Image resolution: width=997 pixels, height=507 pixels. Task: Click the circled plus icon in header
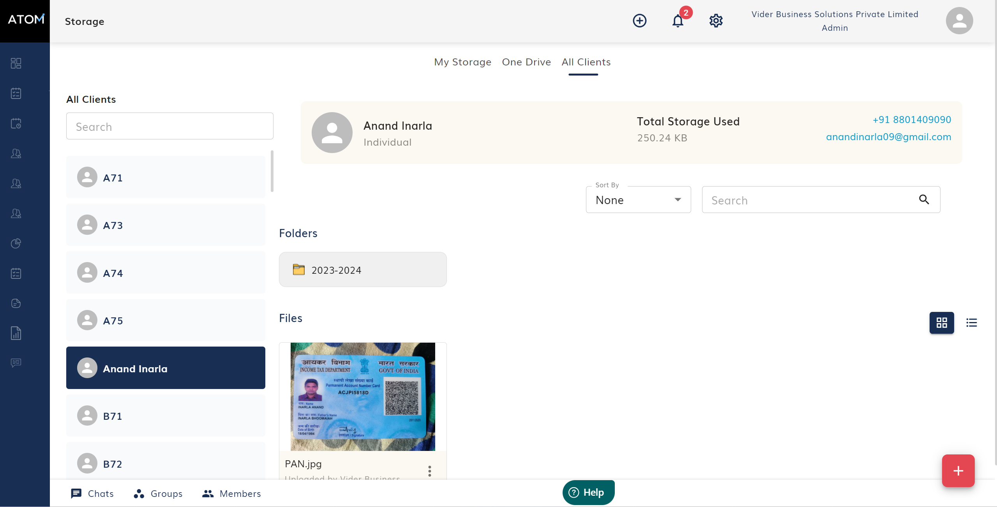coord(639,21)
